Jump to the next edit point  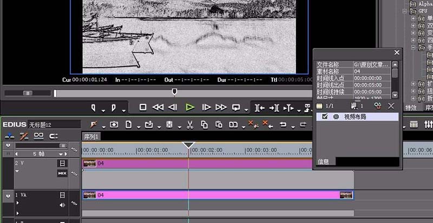point(274,108)
